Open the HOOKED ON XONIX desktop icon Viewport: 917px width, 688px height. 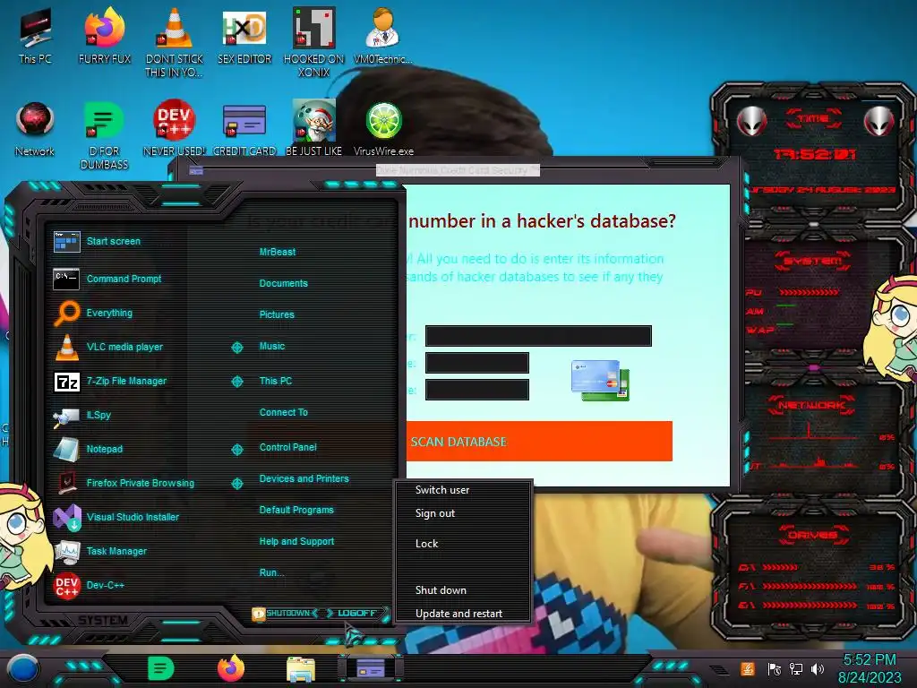pos(314,41)
